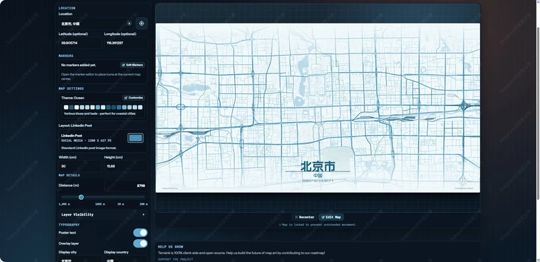Click the 'Layout: LinkedIn Post' label
The width and height of the screenshot is (540, 262).
tap(76, 126)
